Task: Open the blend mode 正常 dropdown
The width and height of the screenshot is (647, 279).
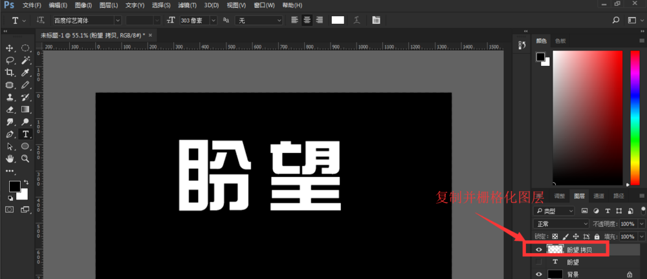Action: point(554,223)
